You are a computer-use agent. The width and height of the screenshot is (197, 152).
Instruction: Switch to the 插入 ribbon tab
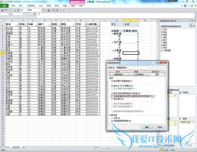(21, 6)
